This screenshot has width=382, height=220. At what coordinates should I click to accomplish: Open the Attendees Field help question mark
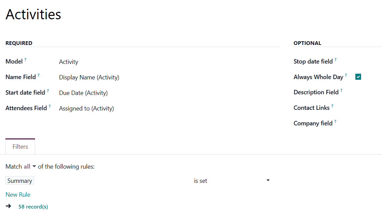click(50, 106)
